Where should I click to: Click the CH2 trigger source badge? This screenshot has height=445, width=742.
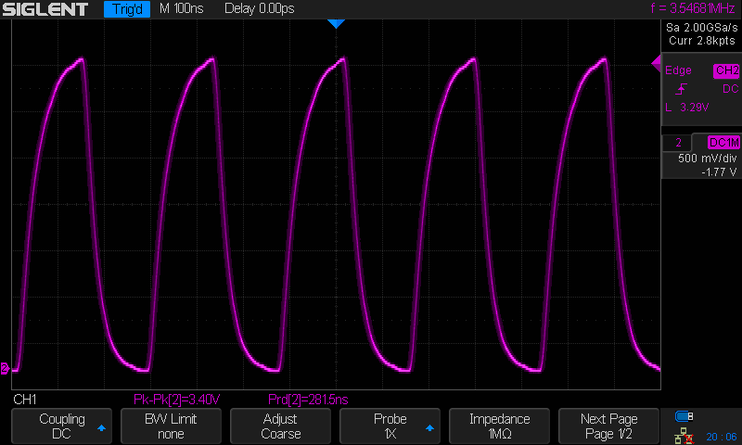click(725, 71)
